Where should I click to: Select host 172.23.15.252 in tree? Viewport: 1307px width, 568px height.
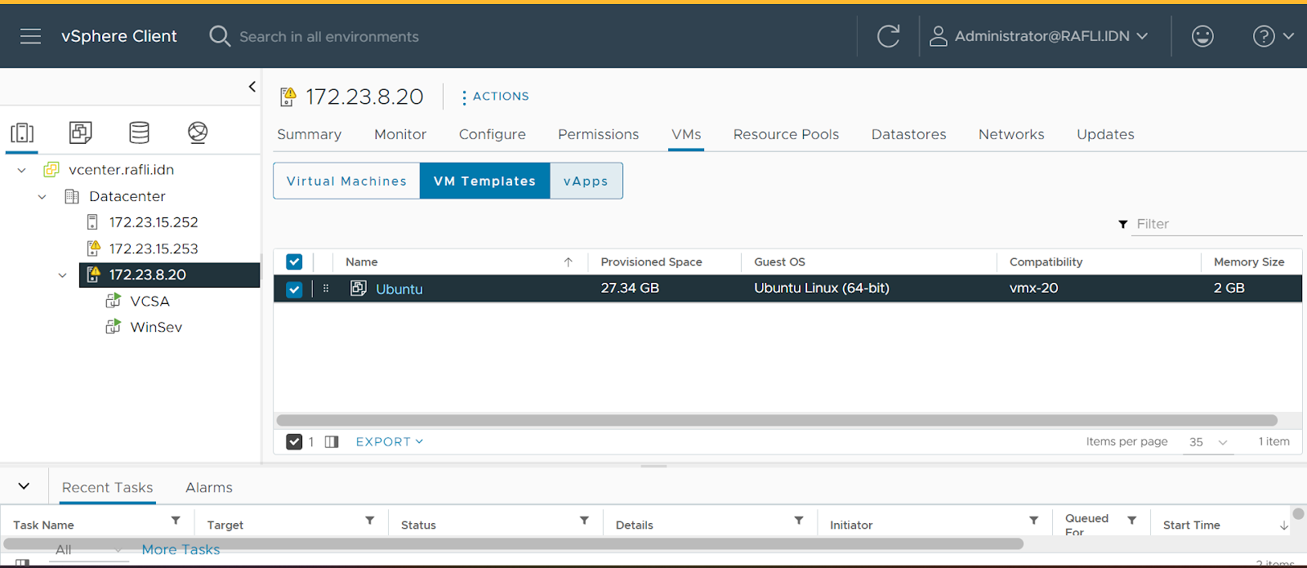(154, 222)
